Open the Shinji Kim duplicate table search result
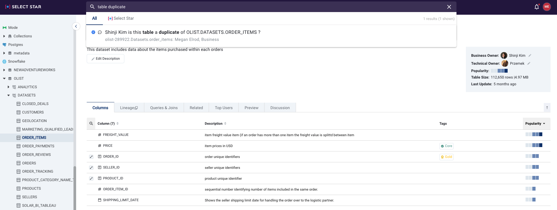The image size is (557, 210). [x=182, y=32]
